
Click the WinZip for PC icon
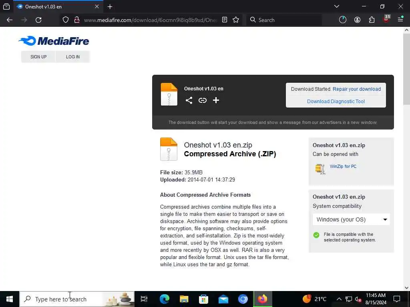320,169
